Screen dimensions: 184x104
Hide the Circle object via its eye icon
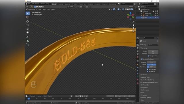point(155,15)
